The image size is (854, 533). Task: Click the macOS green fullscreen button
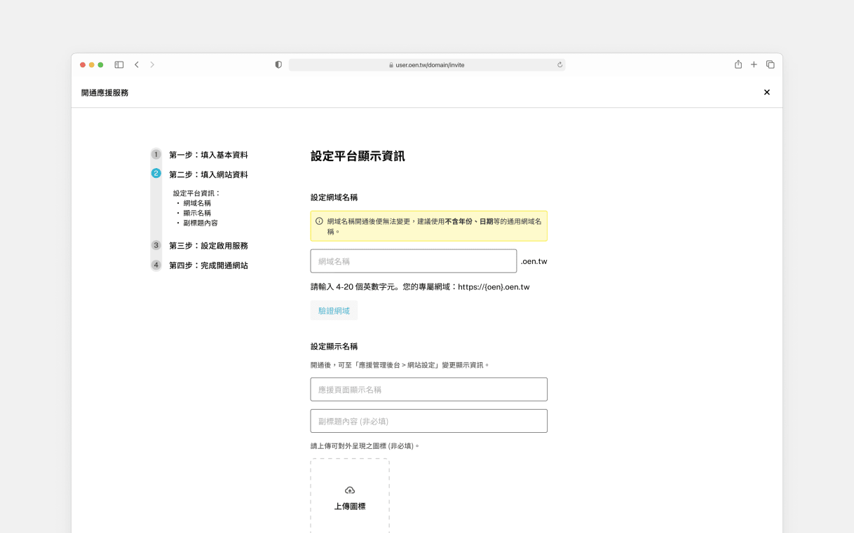(101, 64)
